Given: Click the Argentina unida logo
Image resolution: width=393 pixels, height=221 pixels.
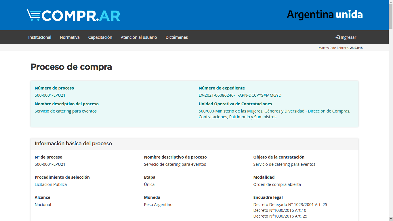Looking at the screenshot, I should tap(325, 14).
